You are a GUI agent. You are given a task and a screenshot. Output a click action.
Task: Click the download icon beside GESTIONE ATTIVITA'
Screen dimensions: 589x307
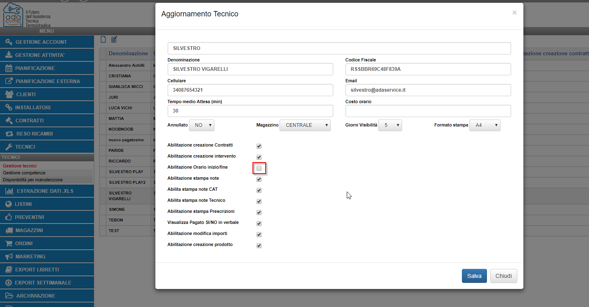click(x=9, y=55)
